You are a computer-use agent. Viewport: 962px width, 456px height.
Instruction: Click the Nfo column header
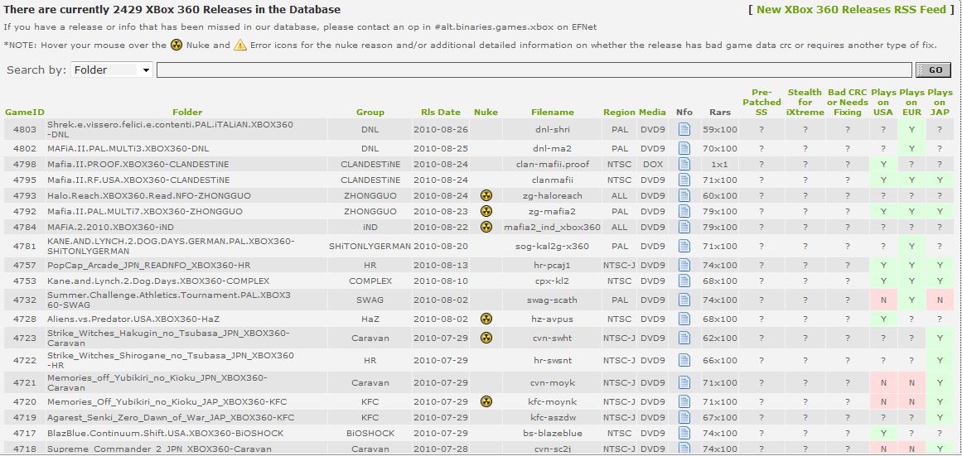(x=684, y=113)
